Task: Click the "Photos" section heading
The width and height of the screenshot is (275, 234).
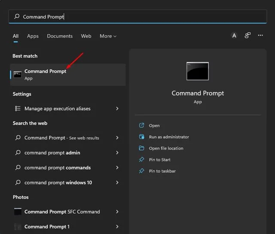Action: click(x=21, y=197)
